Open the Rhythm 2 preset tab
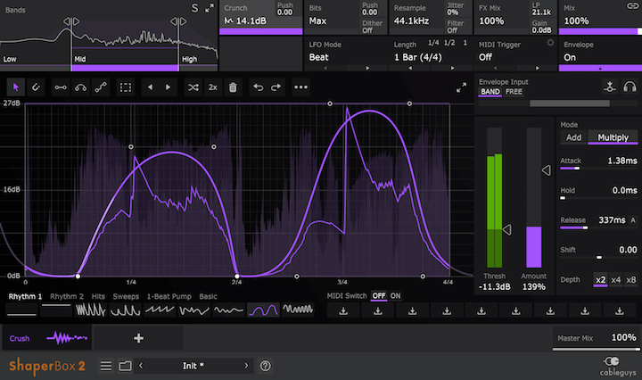Viewport: 642px width, 380px height. 67,296
